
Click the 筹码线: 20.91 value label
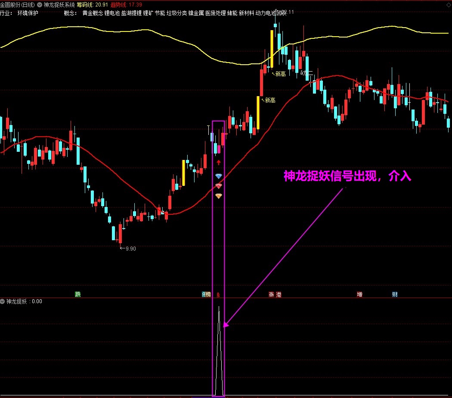(x=92, y=5)
